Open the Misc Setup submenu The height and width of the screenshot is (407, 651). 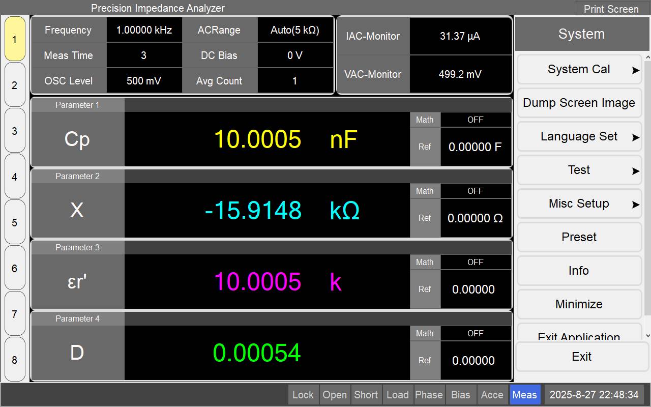click(x=579, y=204)
